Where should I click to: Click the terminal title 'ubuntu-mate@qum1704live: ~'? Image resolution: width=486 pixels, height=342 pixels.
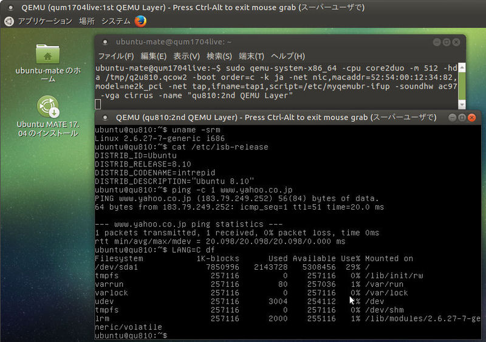point(174,42)
